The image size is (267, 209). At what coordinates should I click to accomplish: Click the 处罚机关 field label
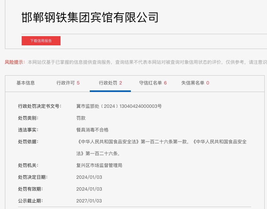pos(28,165)
